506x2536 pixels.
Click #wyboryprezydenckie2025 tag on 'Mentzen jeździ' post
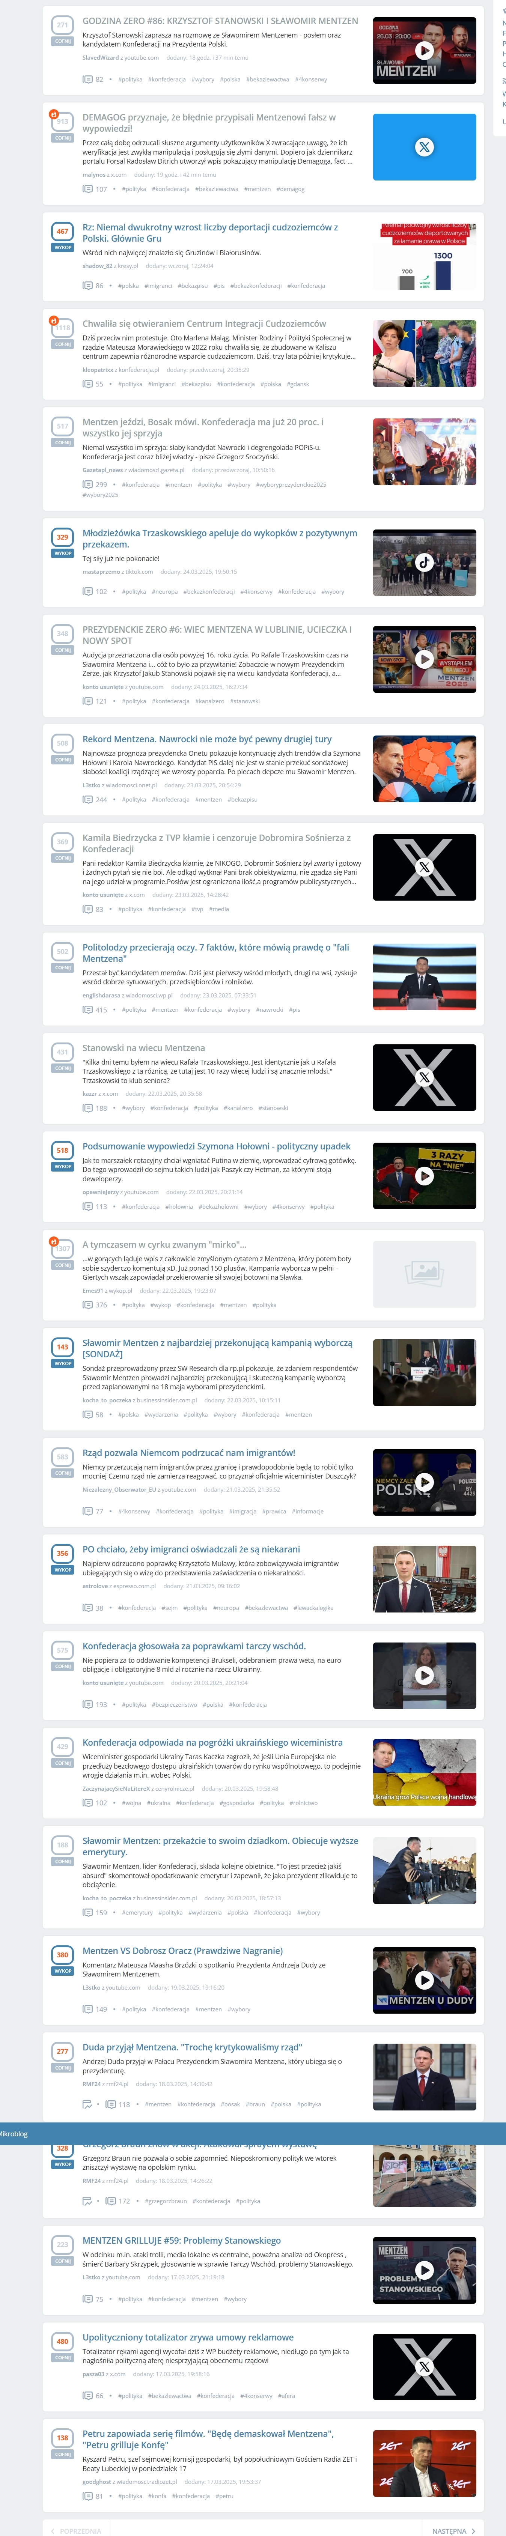[291, 484]
